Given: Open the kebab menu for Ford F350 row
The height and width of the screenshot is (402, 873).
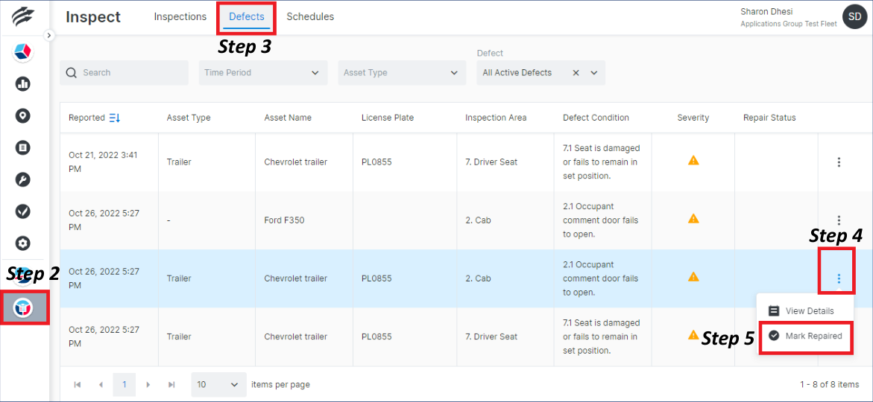Looking at the screenshot, I should (x=839, y=220).
